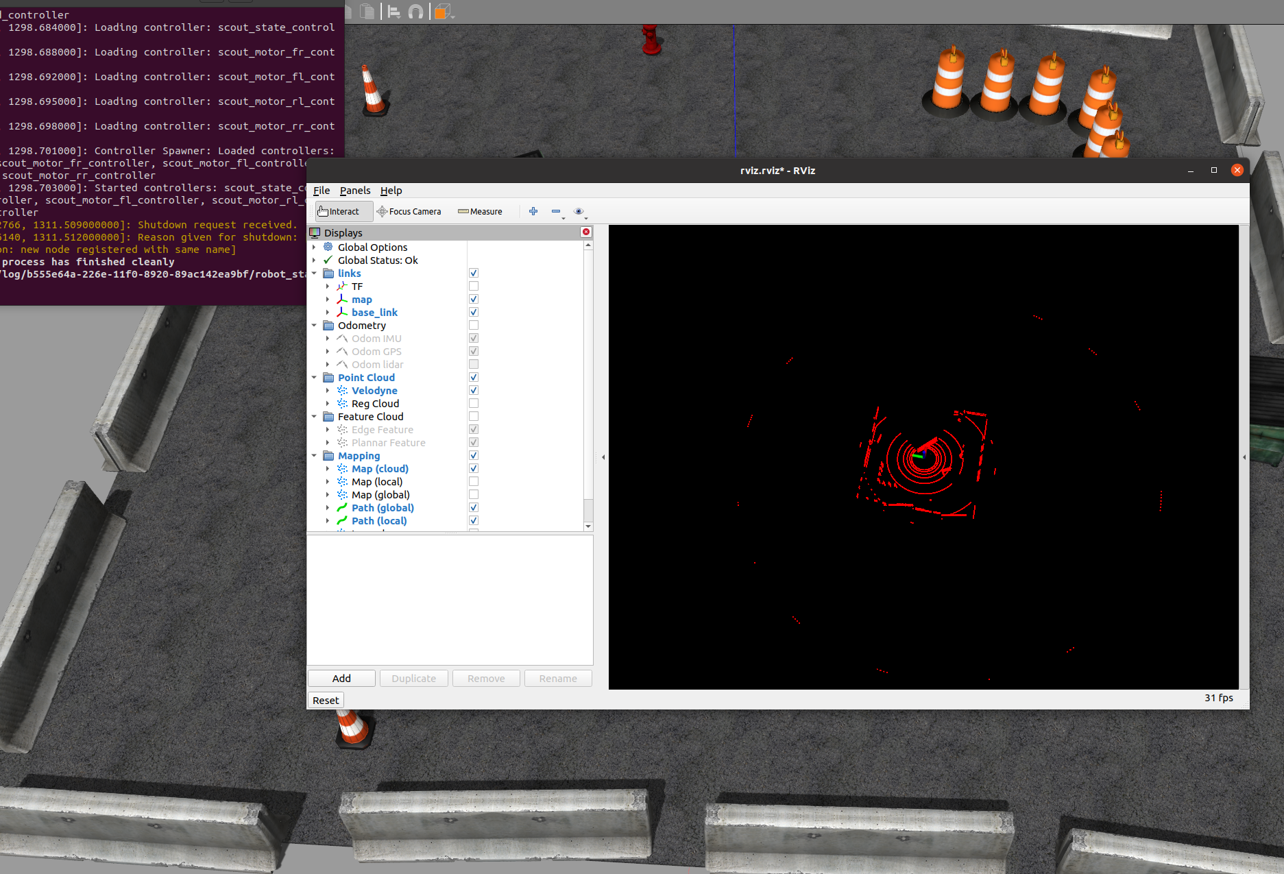Click the Map (cloud) point icon
1284x874 pixels.
pos(342,468)
